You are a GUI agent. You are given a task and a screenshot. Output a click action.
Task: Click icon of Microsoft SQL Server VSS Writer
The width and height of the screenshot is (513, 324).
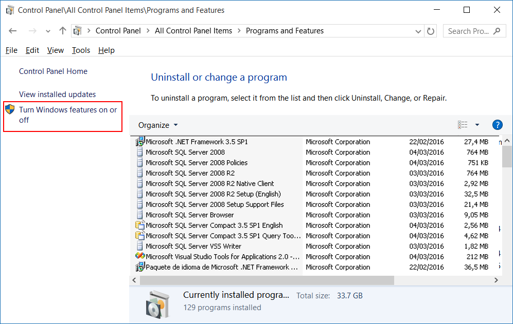coord(140,246)
